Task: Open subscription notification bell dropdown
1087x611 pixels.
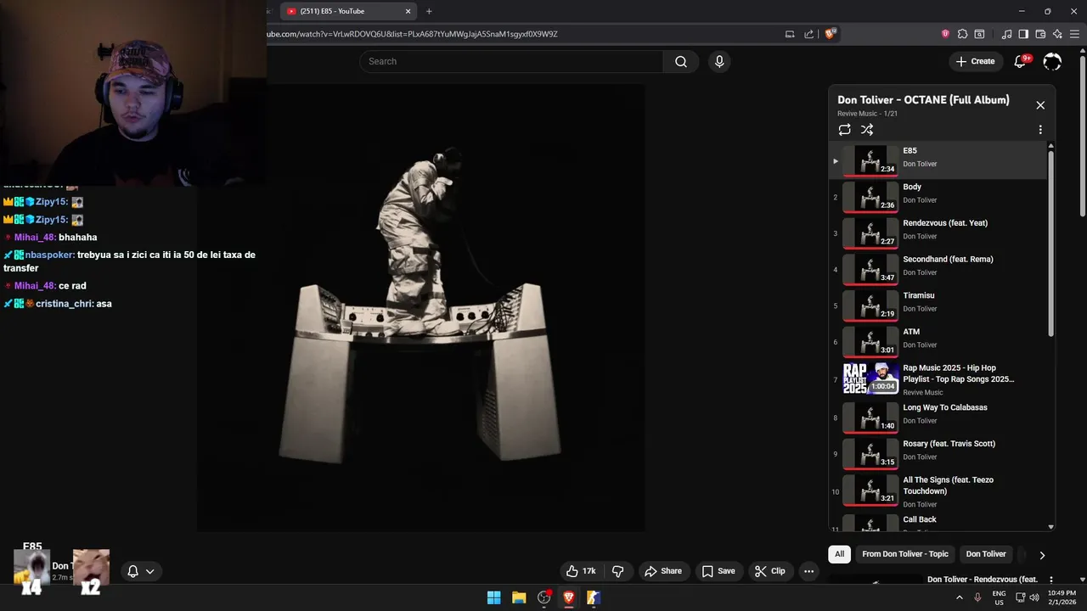Action: [141, 571]
